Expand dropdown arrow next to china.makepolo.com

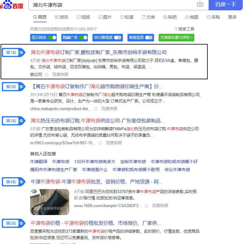[x=96, y=109]
